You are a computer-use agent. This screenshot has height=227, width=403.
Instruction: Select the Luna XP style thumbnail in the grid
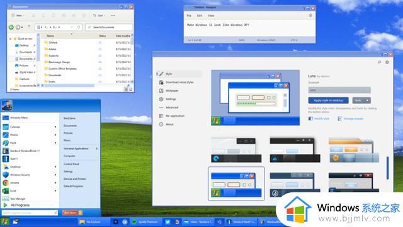click(236, 183)
